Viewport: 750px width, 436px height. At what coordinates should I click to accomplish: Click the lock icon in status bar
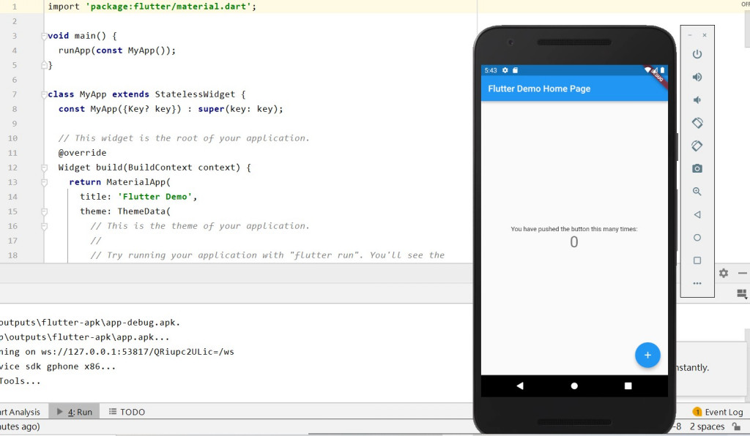pyautogui.click(x=737, y=426)
